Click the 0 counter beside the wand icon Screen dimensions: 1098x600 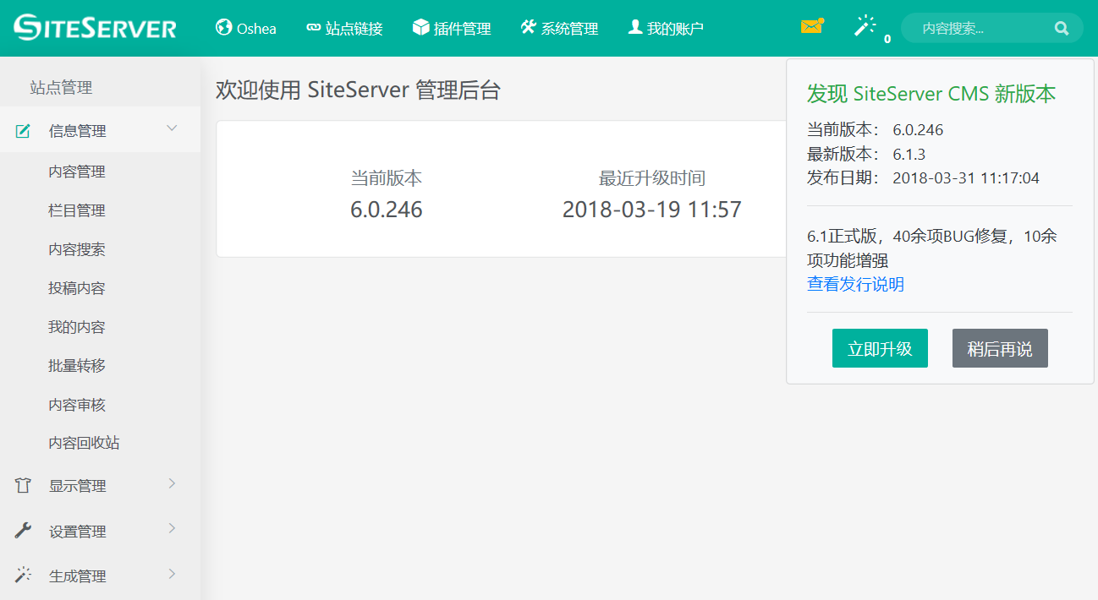[887, 39]
